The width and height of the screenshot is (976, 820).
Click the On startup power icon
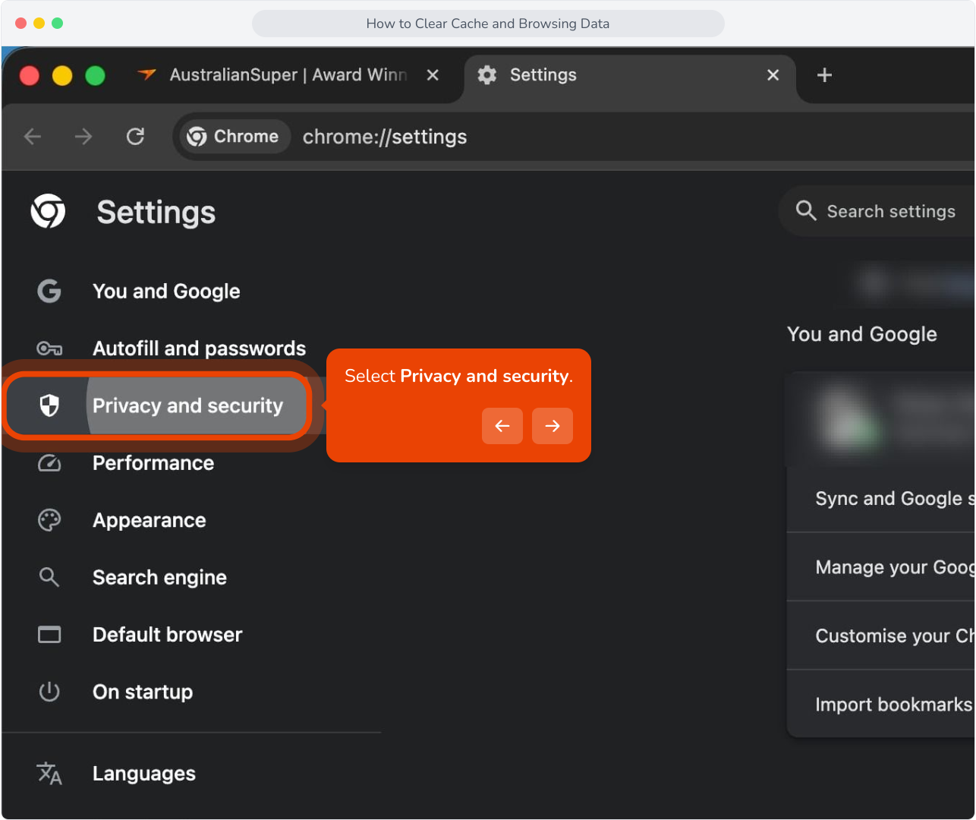click(x=49, y=692)
